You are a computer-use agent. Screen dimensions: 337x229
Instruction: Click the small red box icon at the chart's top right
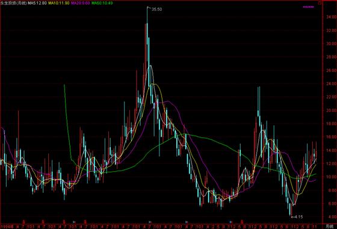pyautogui.click(x=320, y=3)
